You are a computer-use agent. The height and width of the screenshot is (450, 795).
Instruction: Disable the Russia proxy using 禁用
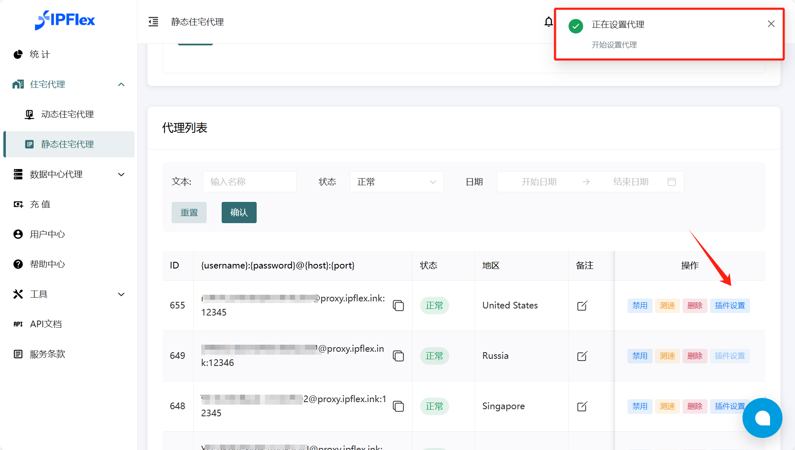pos(640,356)
